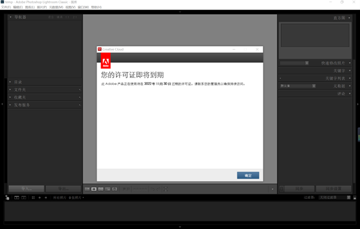Screen dimensions: 360x229
Task: Click plus icon on 收藏夹 panel header
Action: click(80, 97)
